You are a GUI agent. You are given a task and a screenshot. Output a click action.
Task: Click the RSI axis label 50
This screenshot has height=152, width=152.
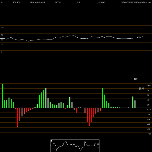pos(2,40)
